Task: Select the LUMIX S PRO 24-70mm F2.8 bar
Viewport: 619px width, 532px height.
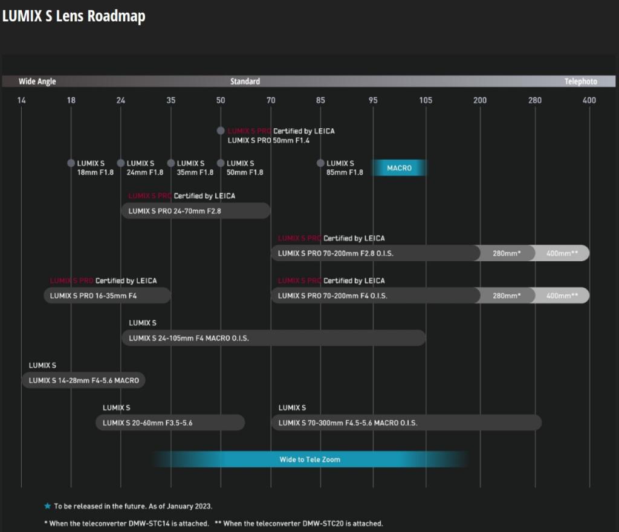Action: pyautogui.click(x=196, y=211)
